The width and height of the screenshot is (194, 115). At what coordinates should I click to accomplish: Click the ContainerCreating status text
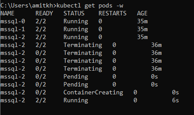93,92
